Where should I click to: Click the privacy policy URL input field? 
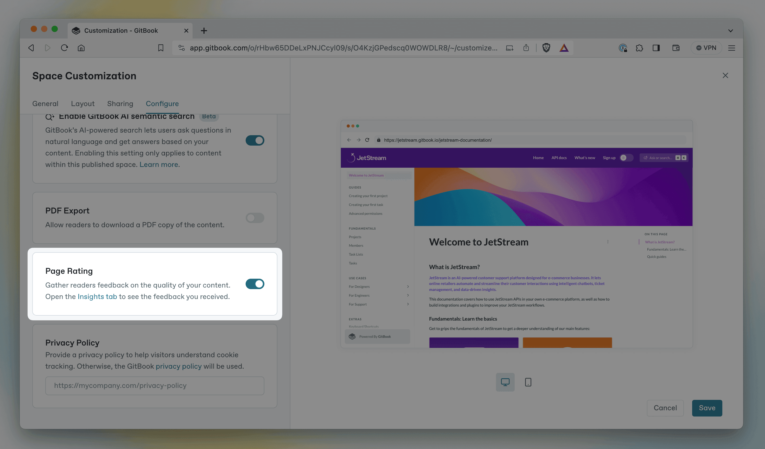tap(155, 385)
